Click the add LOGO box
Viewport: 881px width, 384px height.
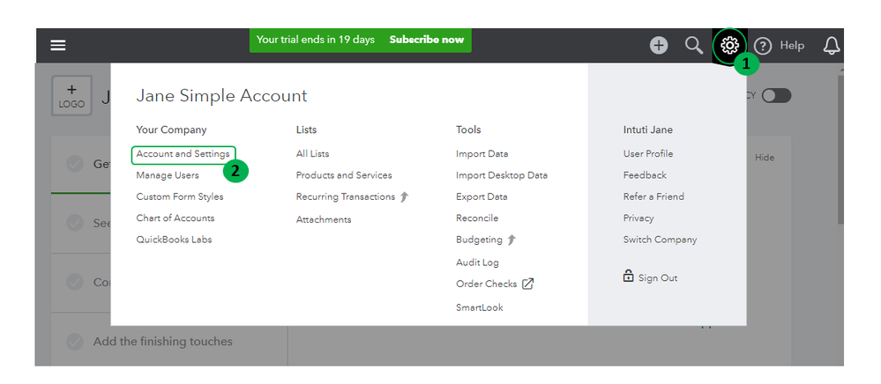tap(71, 96)
